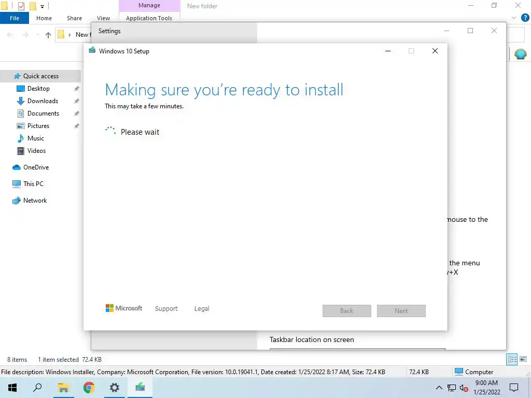Screen dimensions: 531x398
Task: Select Quick access in navigation pane
Action: click(x=40, y=76)
